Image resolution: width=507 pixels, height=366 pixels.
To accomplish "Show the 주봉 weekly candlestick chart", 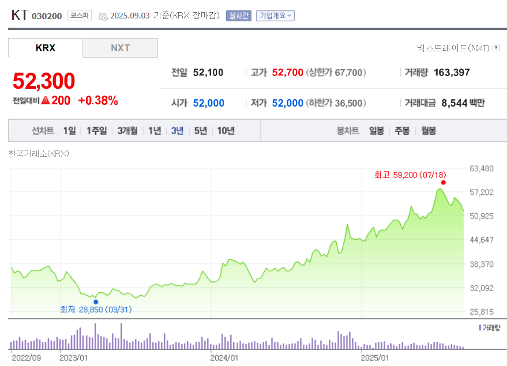I will tap(402, 130).
